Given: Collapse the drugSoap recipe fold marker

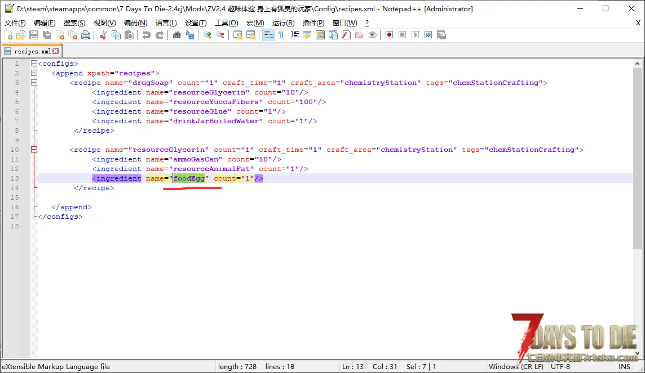Looking at the screenshot, I should coord(34,83).
